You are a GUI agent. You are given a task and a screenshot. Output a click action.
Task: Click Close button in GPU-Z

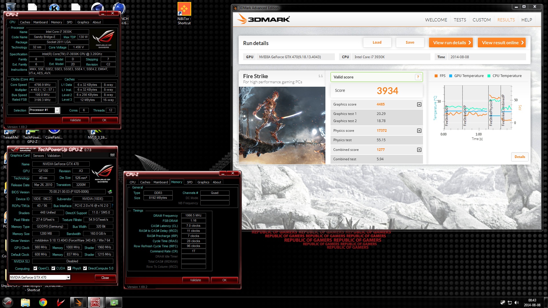point(105,278)
